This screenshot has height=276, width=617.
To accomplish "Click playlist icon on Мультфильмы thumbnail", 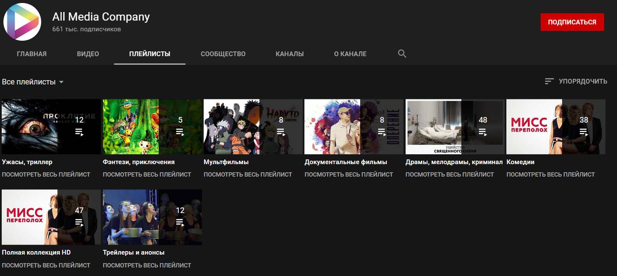I will pyautogui.click(x=281, y=132).
